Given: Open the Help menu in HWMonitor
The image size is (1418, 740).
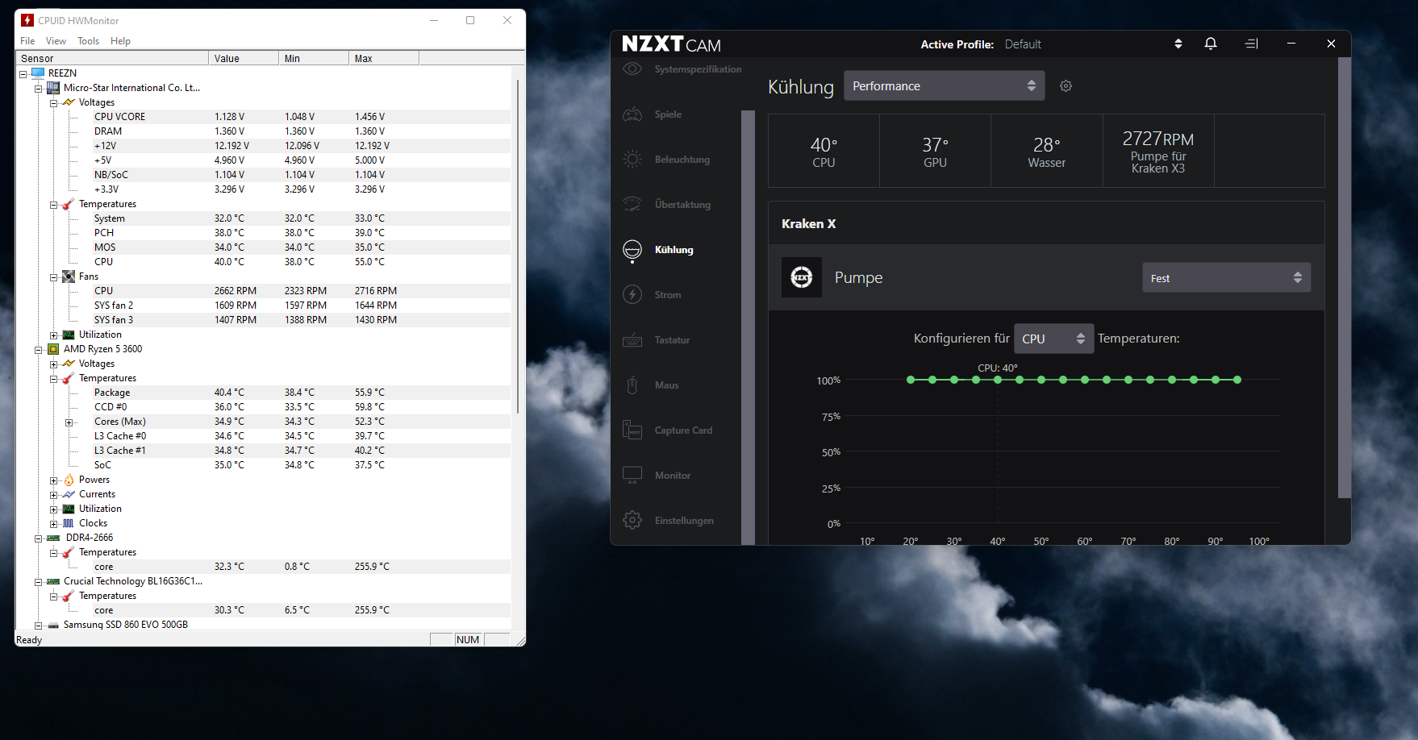Looking at the screenshot, I should [120, 41].
